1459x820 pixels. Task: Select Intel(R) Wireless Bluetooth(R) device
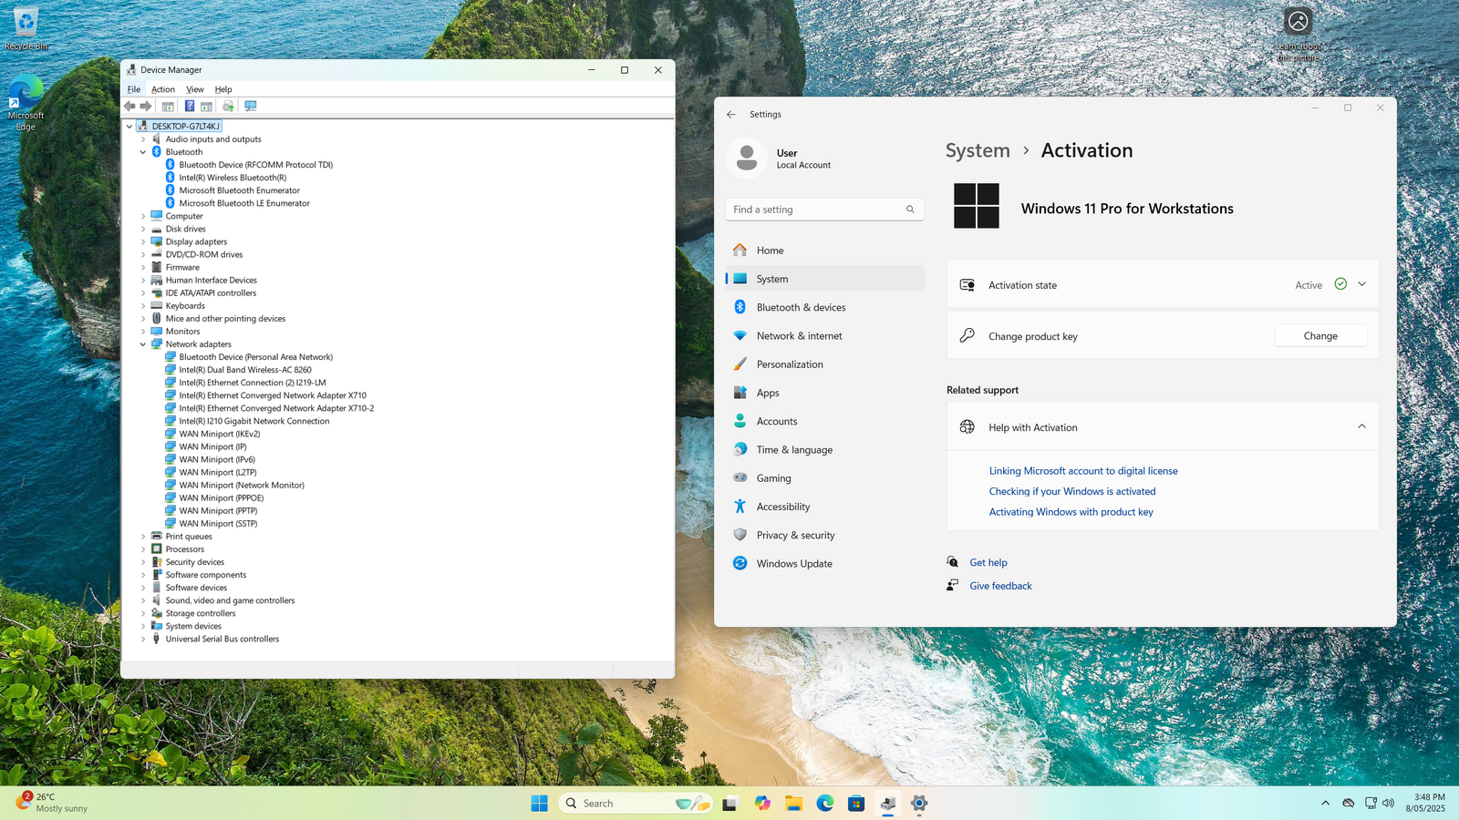pos(233,178)
